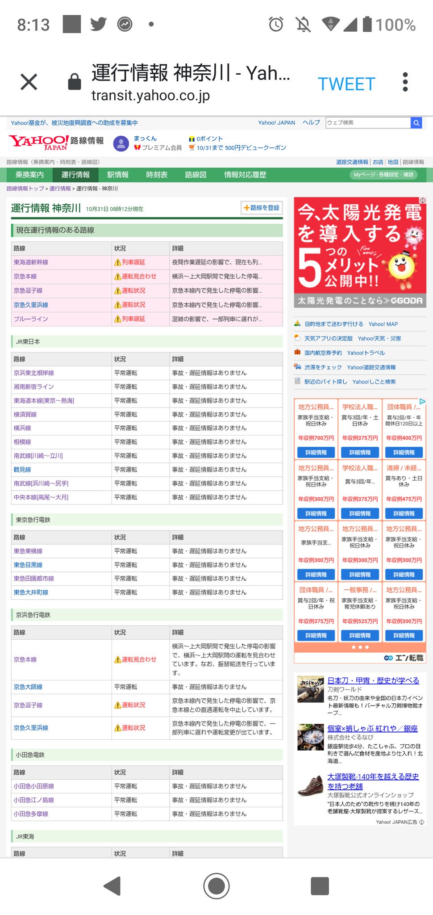The height and width of the screenshot is (915, 433).
Task: Click 詳細情報 under 年収例525万円
Action: (x=360, y=635)
